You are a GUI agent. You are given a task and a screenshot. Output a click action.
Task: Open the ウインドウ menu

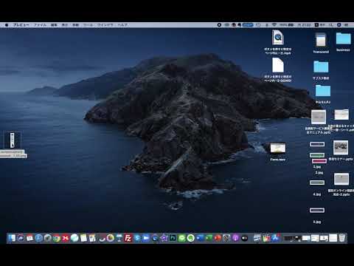(105, 25)
